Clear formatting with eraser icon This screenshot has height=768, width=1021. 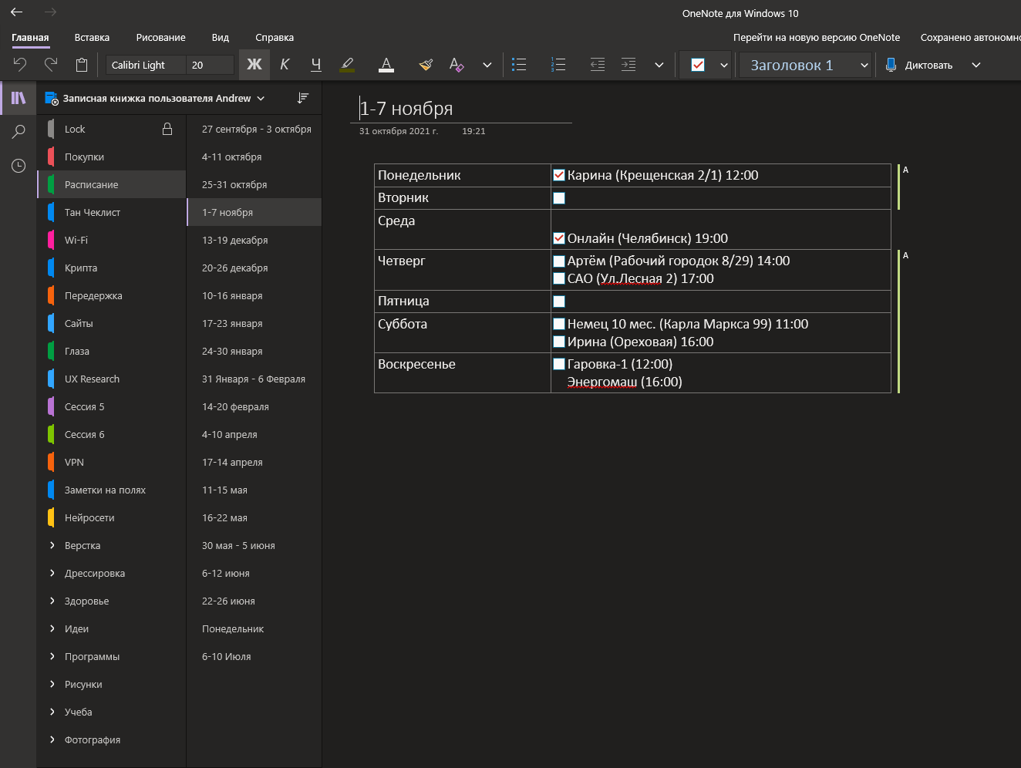click(457, 65)
